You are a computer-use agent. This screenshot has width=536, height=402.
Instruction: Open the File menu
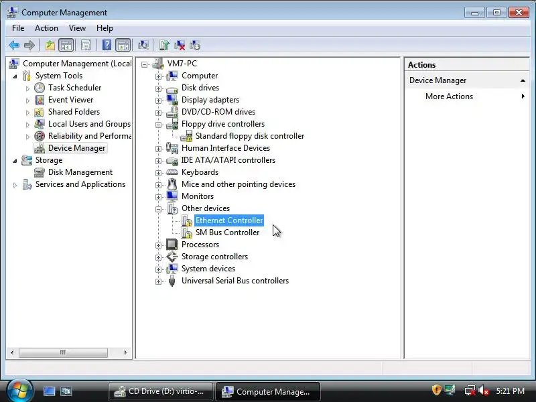point(18,28)
